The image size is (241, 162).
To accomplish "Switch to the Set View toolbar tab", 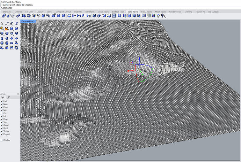I will 29,11.
